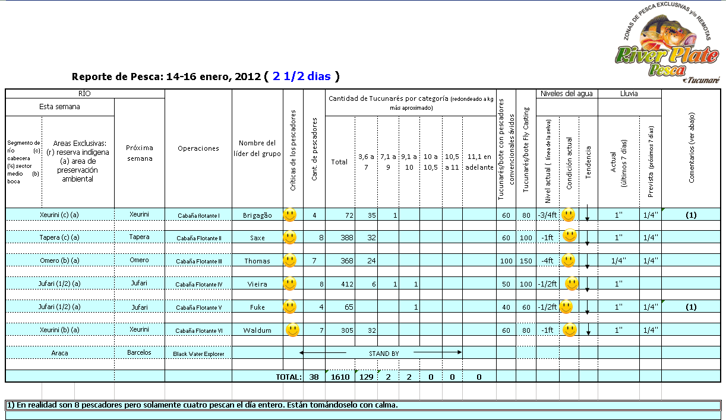Screen dimensions: 726x420
Task: Click the 'Niveles del agua' header
Action: 566,94
